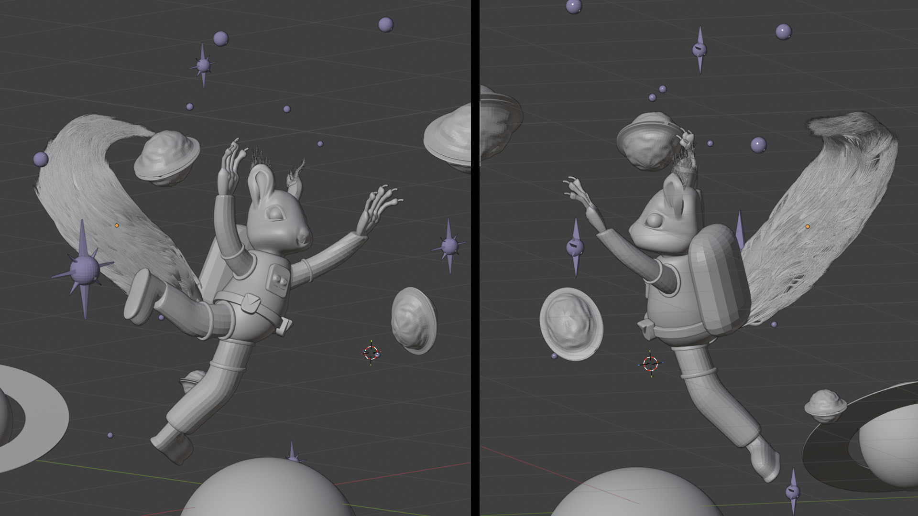Select the big sphere at bottom of left viewport
The width and height of the screenshot is (918, 516).
click(268, 487)
